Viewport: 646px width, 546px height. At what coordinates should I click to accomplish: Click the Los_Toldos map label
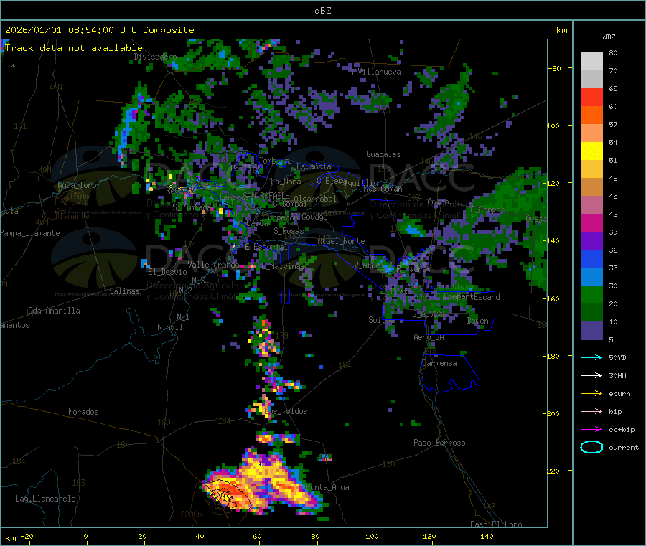(x=286, y=411)
